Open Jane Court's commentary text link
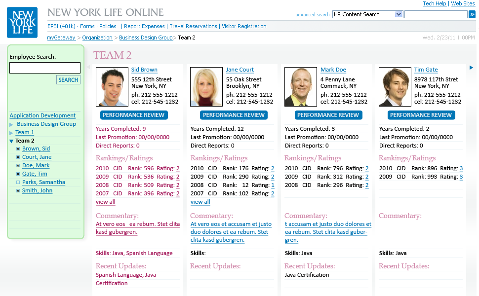The height and width of the screenshot is (296, 479). [231, 232]
